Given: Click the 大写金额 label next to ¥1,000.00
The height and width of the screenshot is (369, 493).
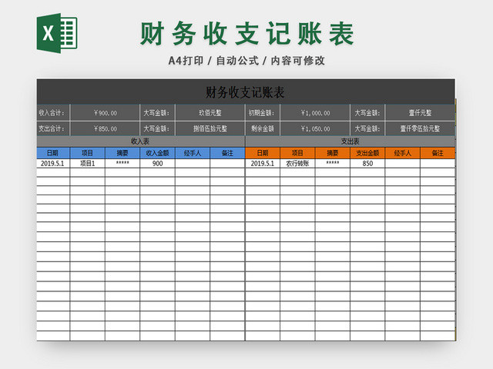Looking at the screenshot, I should tap(367, 113).
